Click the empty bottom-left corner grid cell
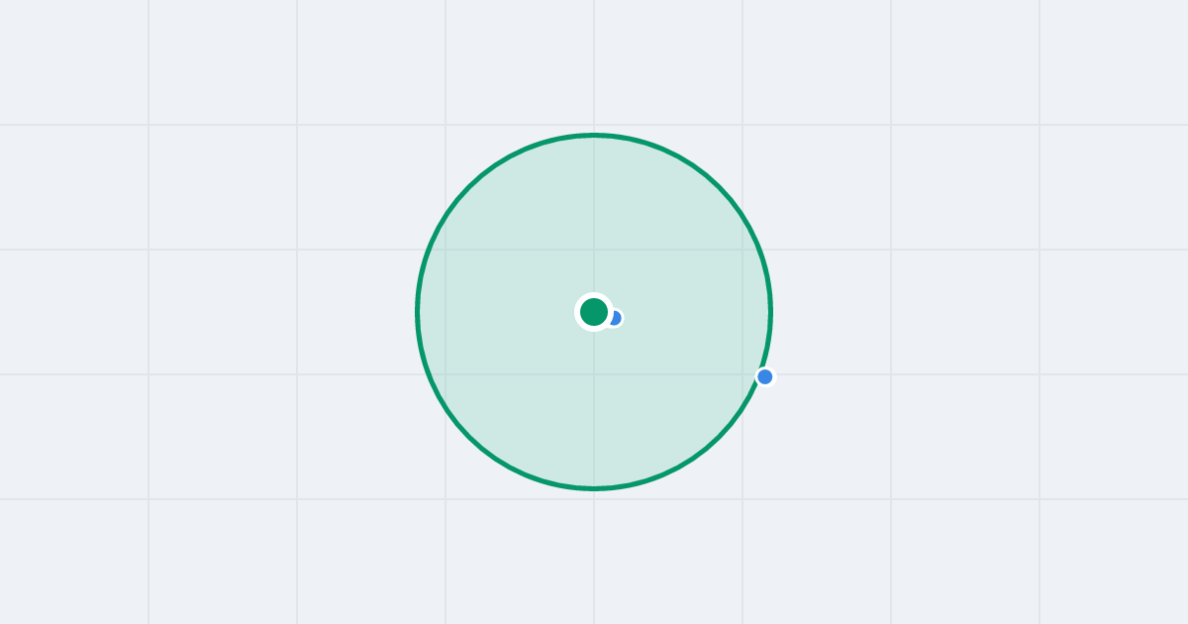This screenshot has height=624, width=1188. pyautogui.click(x=74, y=562)
